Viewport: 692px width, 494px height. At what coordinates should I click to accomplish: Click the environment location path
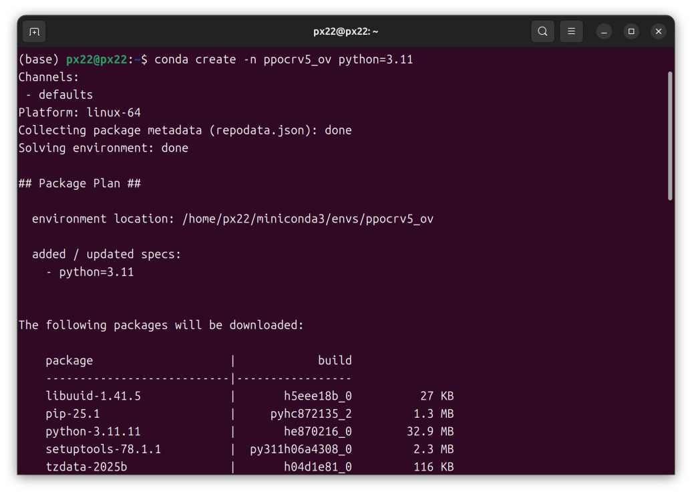tap(308, 219)
